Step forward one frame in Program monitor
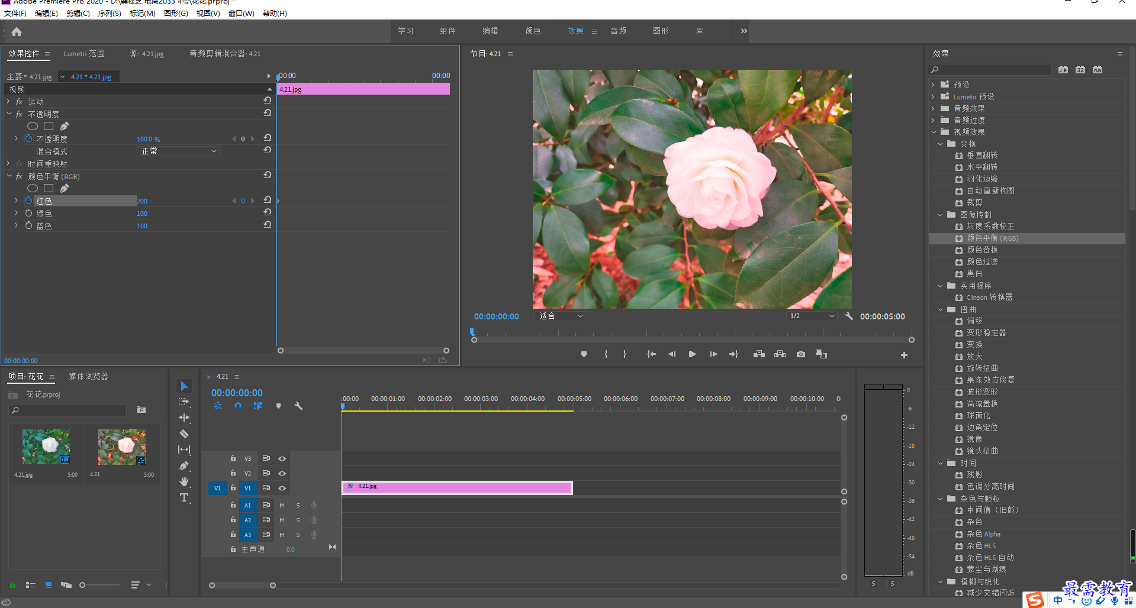 pyautogui.click(x=713, y=354)
